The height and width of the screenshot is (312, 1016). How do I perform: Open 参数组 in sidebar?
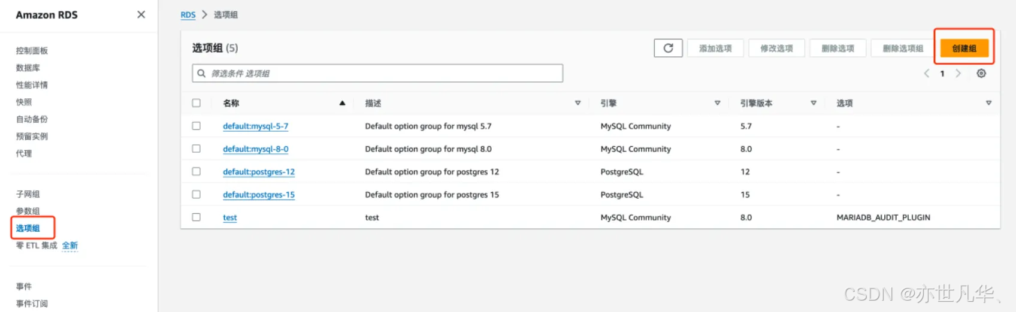tap(28, 211)
